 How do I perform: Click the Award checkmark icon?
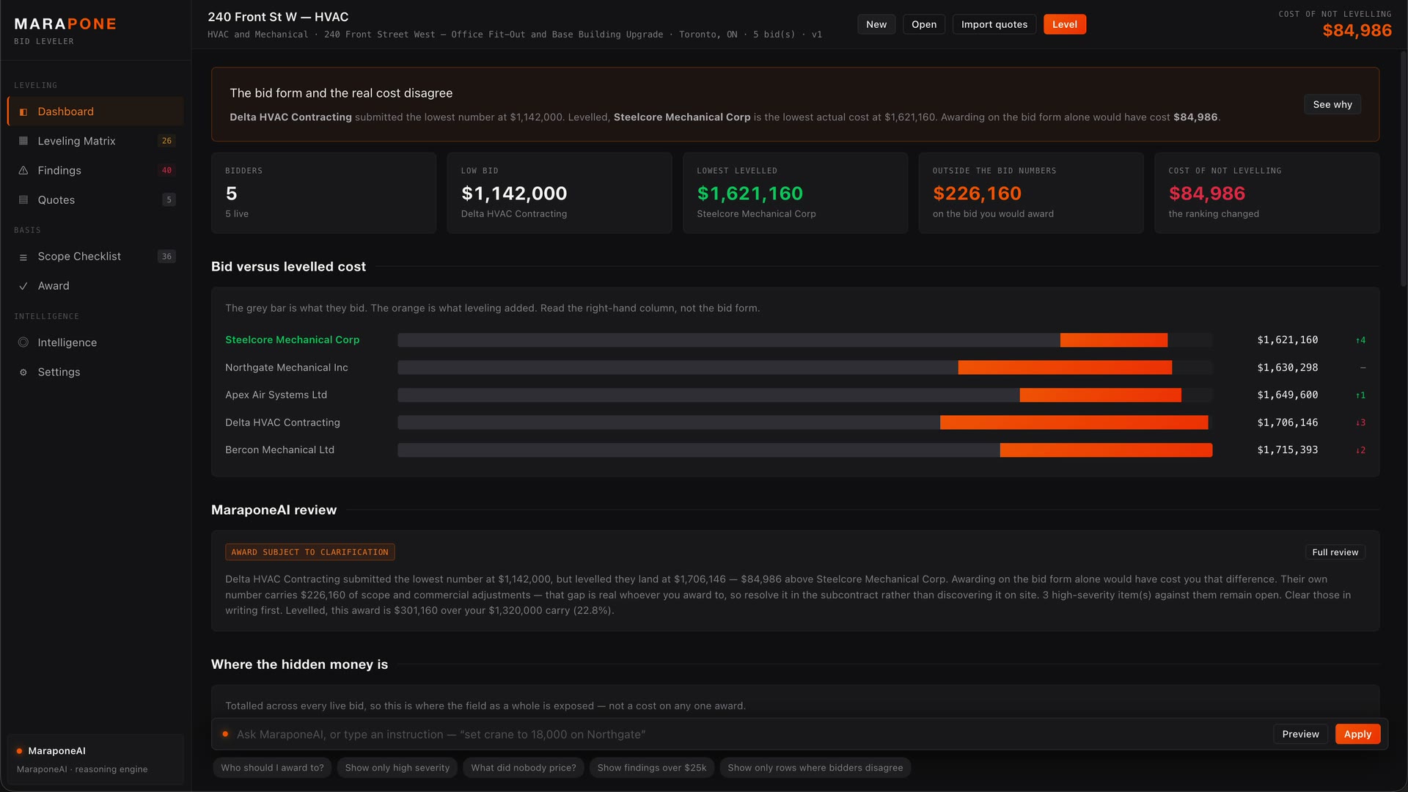click(23, 286)
